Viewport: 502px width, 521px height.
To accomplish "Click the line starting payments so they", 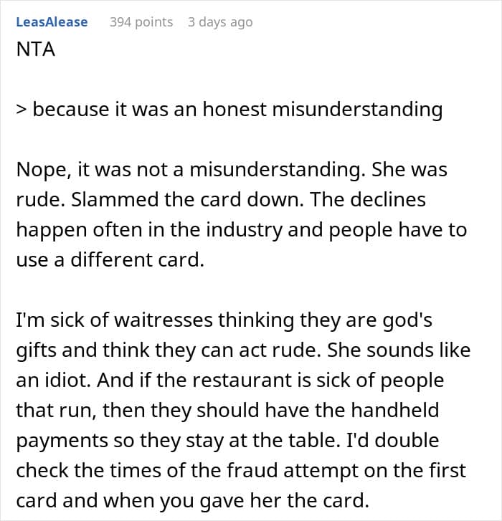I will (228, 441).
